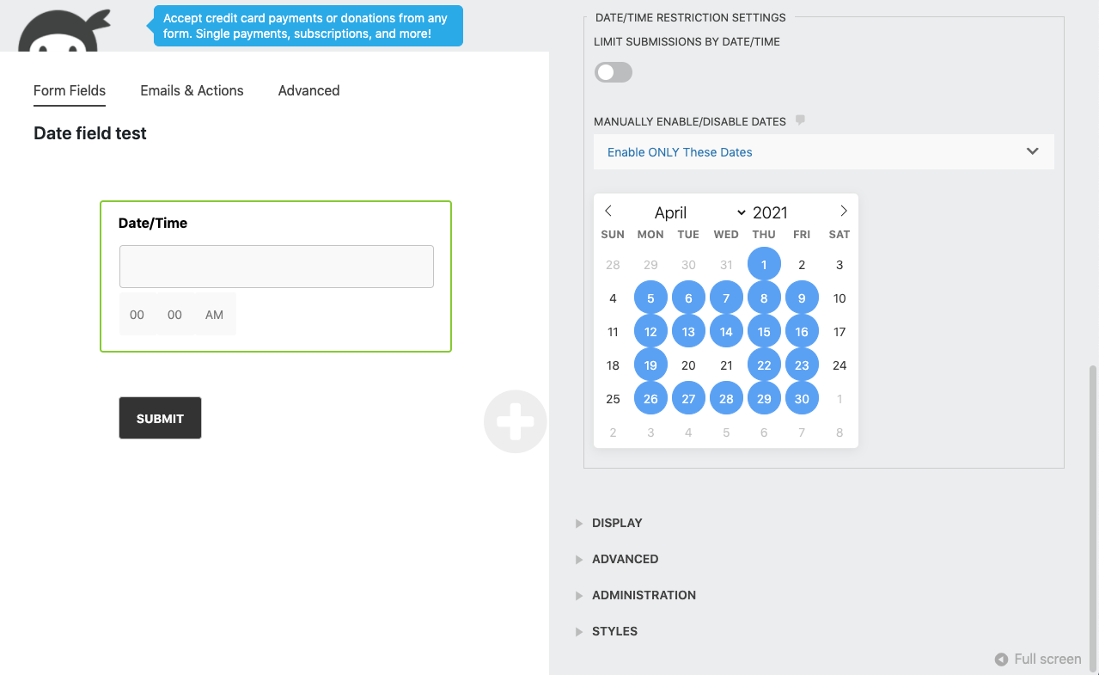Switch to the Advanced tab
This screenshot has height=675, width=1099.
(x=308, y=90)
